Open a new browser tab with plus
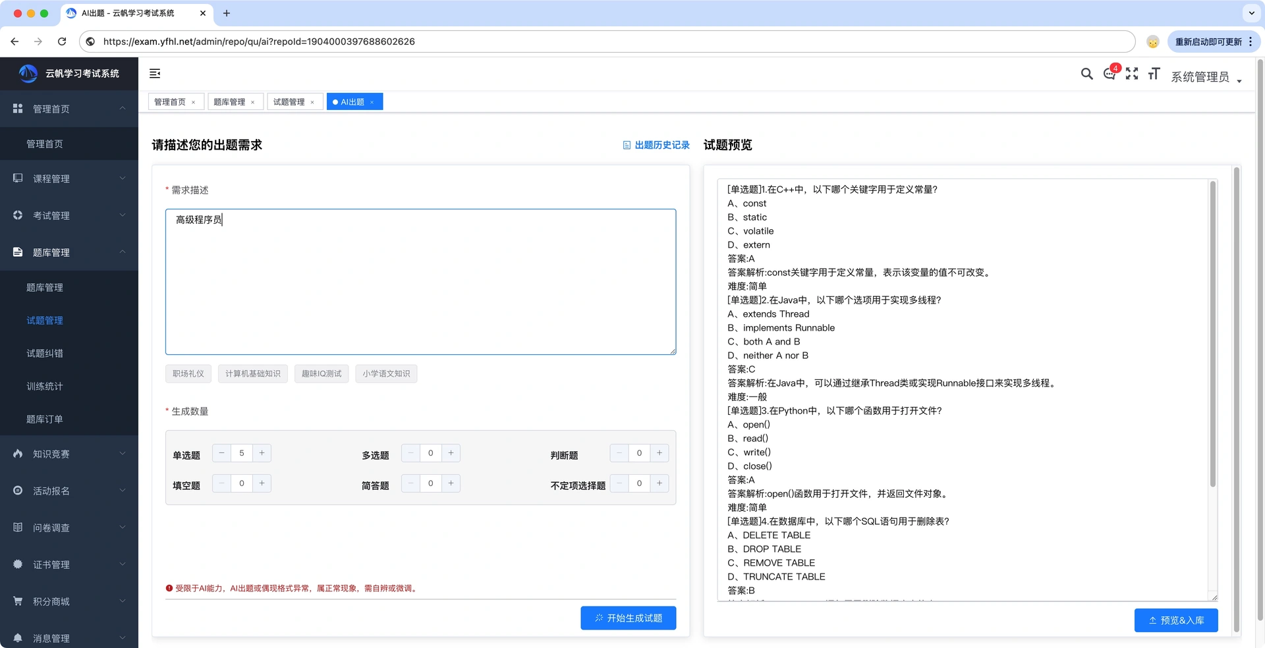This screenshot has width=1265, height=648. click(x=227, y=13)
